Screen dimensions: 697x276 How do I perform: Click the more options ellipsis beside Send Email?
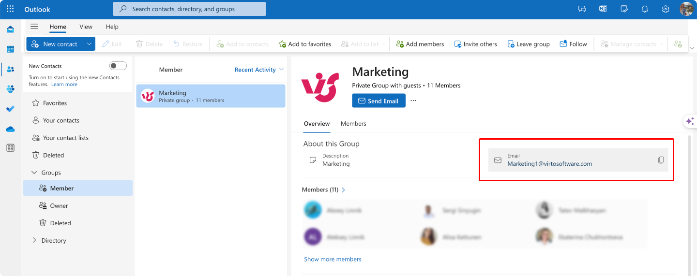413,101
